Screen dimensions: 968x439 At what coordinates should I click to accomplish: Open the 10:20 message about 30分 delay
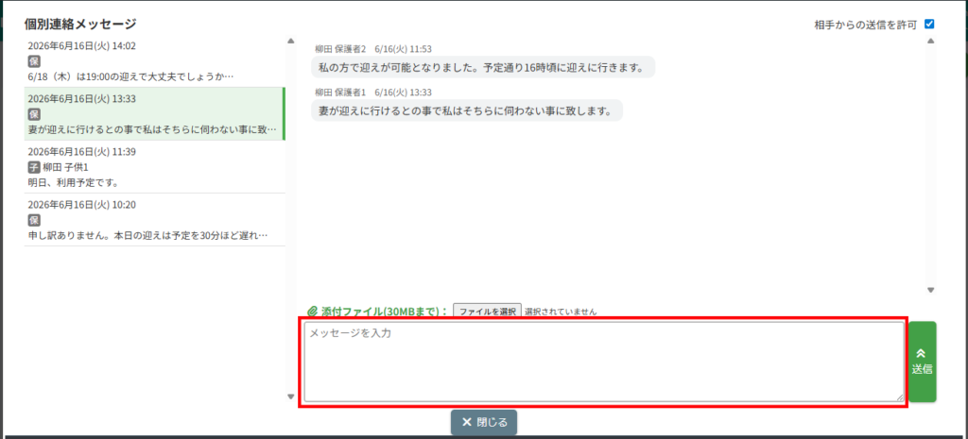point(154,219)
